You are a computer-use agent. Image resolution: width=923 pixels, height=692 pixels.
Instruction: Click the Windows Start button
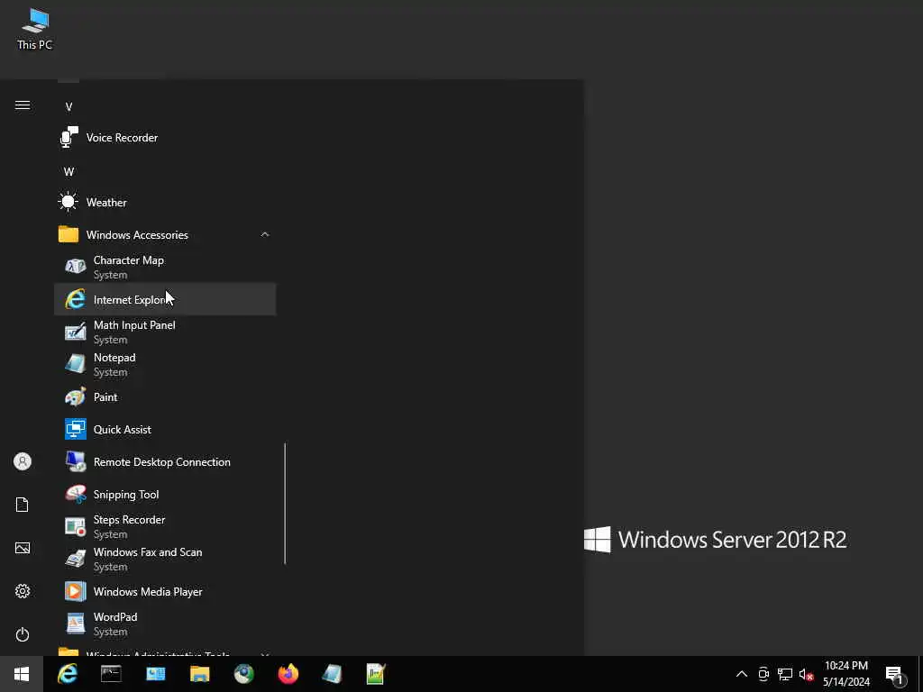point(22,674)
